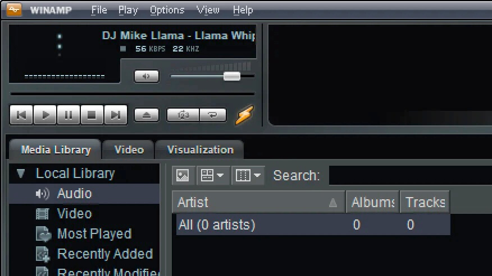Sort by the Albums column header
The image size is (492, 276).
click(x=372, y=202)
